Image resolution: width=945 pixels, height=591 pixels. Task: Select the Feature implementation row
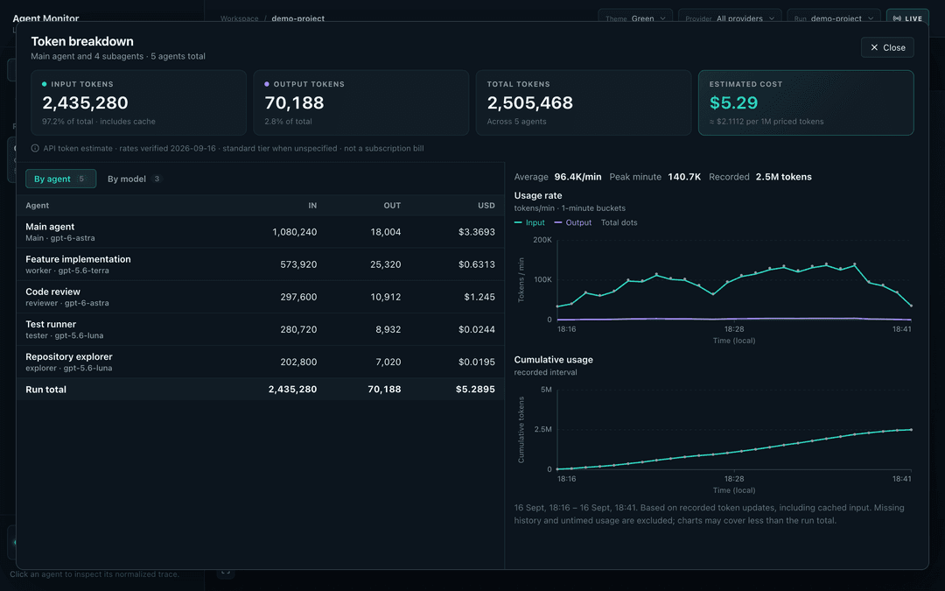tap(261, 264)
